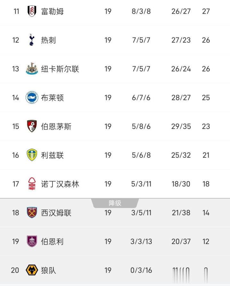Select the 利兹联 team name
Image resolution: width=230 pixels, height=286 pixels.
pyautogui.click(x=52, y=155)
